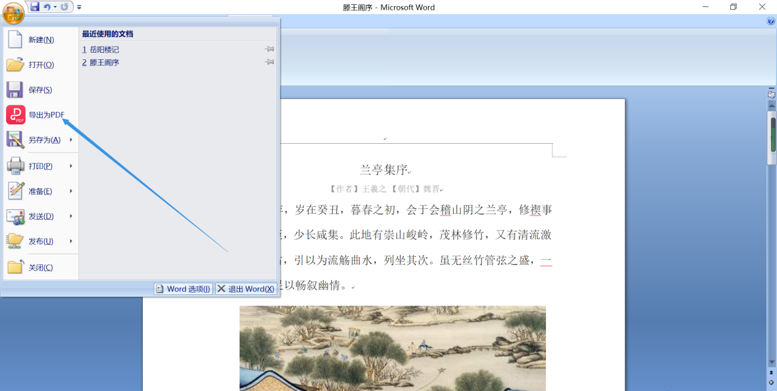This screenshot has height=391, width=777.
Task: Pin 岳阳楼记 to the recent list
Action: tap(269, 49)
